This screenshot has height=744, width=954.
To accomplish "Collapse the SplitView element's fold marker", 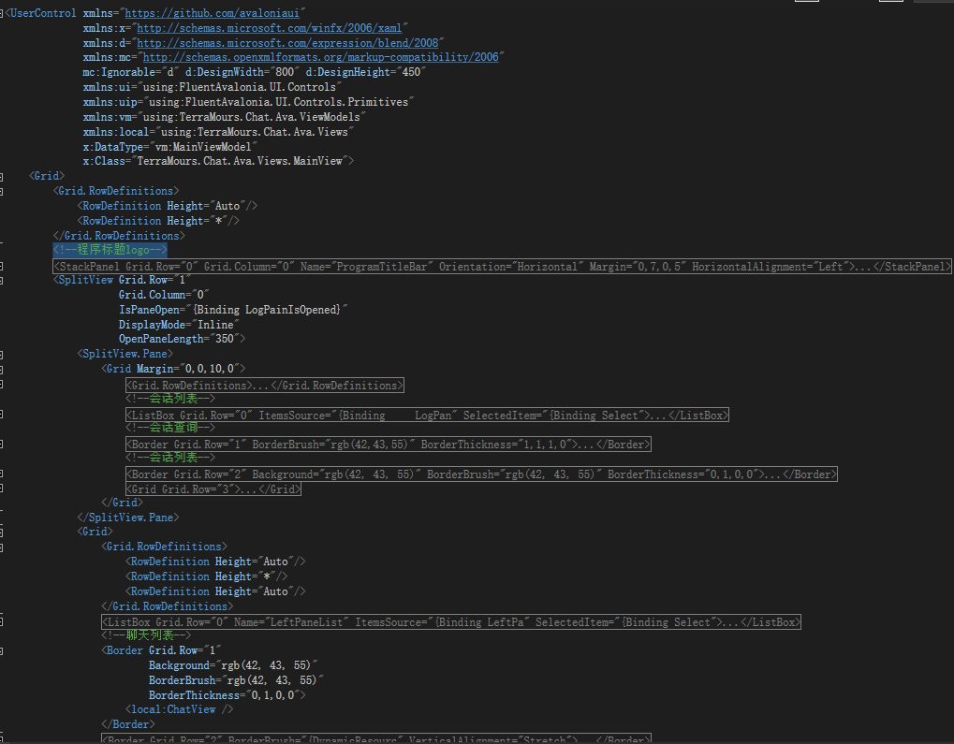I will (6, 279).
